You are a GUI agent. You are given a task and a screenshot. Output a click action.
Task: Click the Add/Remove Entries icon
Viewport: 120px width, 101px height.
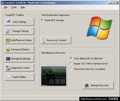pos(8,40)
